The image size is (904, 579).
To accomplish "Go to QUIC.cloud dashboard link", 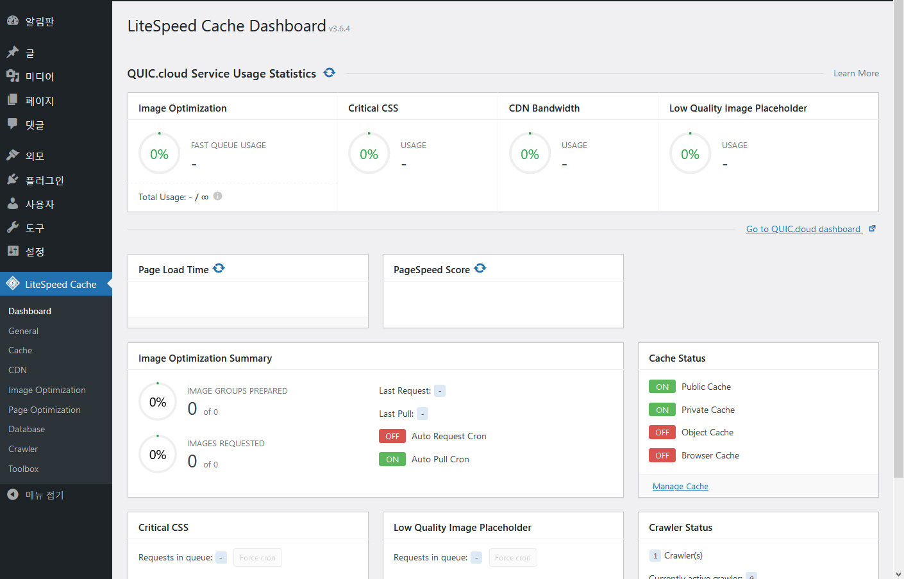I will tap(803, 229).
